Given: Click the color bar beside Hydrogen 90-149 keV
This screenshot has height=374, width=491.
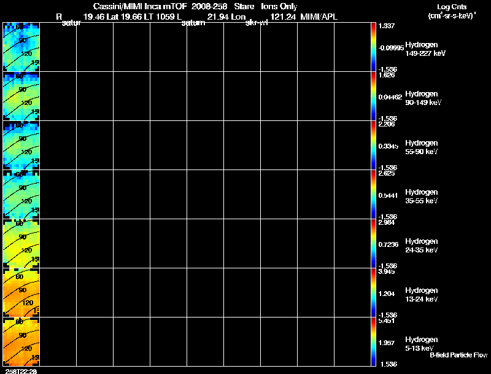Looking at the screenshot, I should [x=373, y=96].
